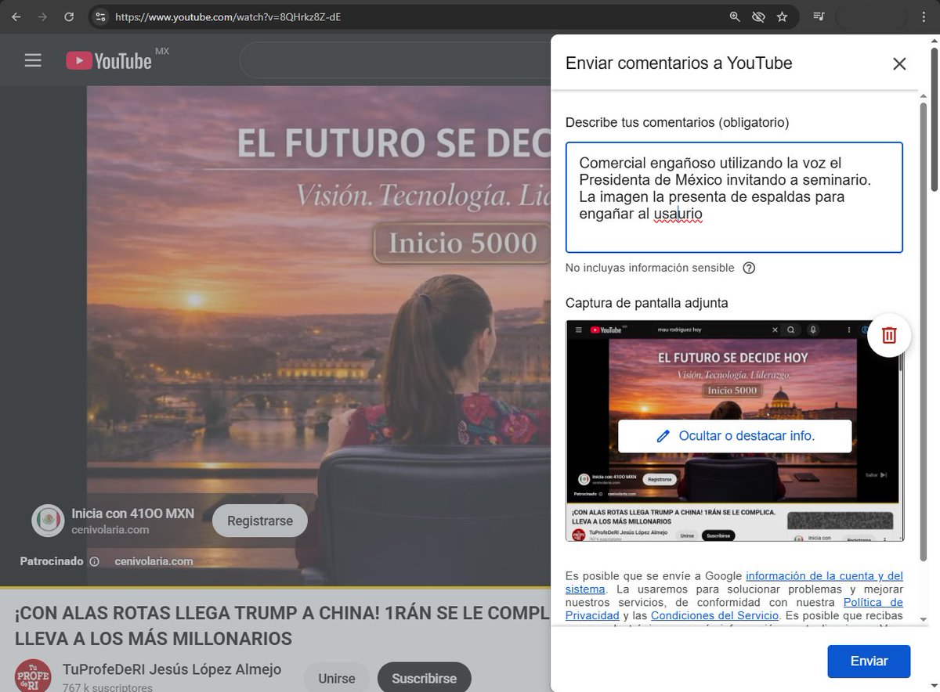Screen dimensions: 940x692
Task: Click the cenivolaria.com text under ad title
Action: pyautogui.click(x=110, y=530)
